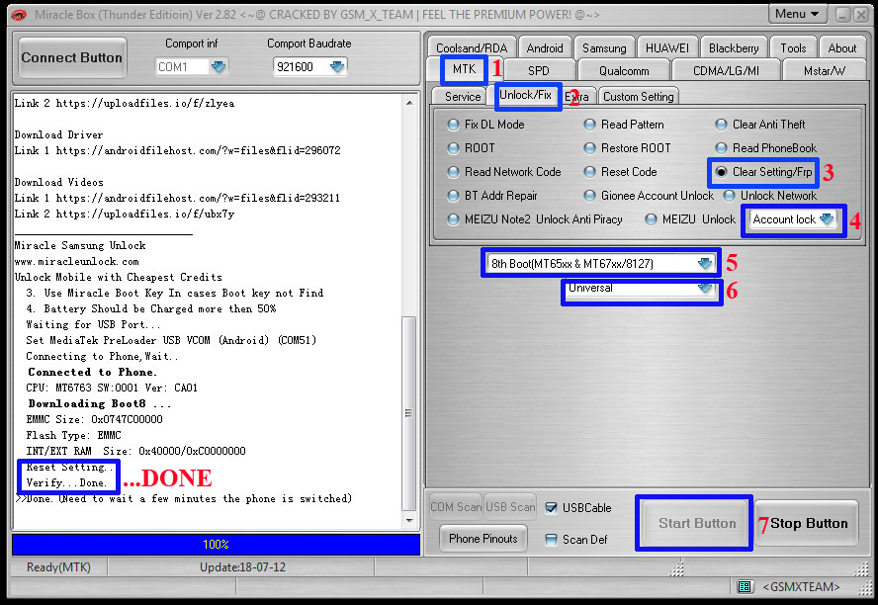Image resolution: width=878 pixels, height=605 pixels.
Task: Select the Clear Anti Theft option
Action: [x=721, y=125]
